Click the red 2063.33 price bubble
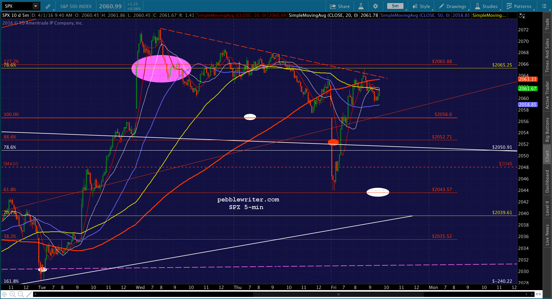552x299 pixels. (527, 79)
